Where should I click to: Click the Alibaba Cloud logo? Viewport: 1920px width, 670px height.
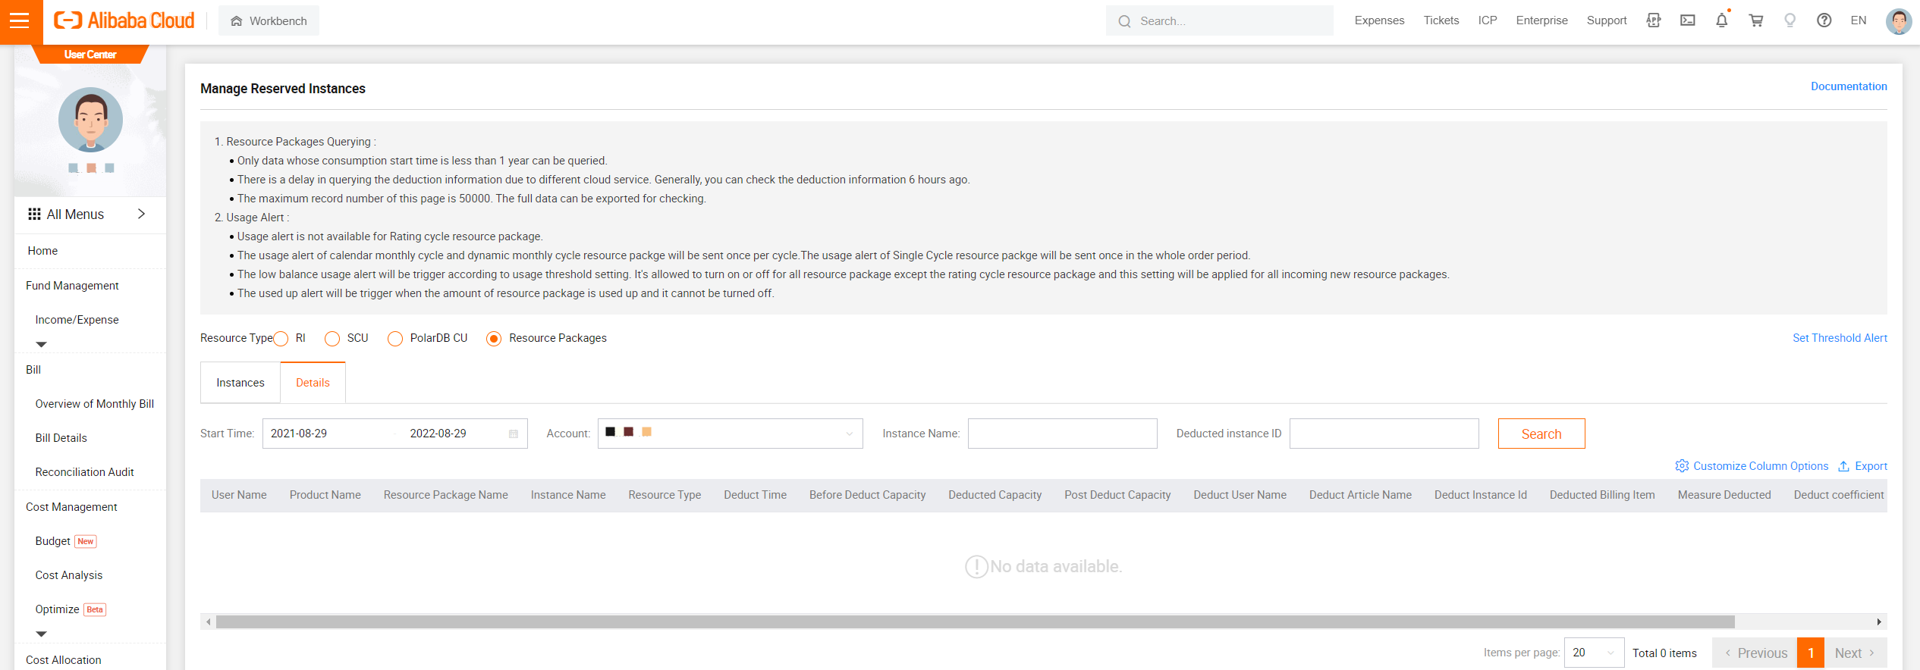pos(124,20)
